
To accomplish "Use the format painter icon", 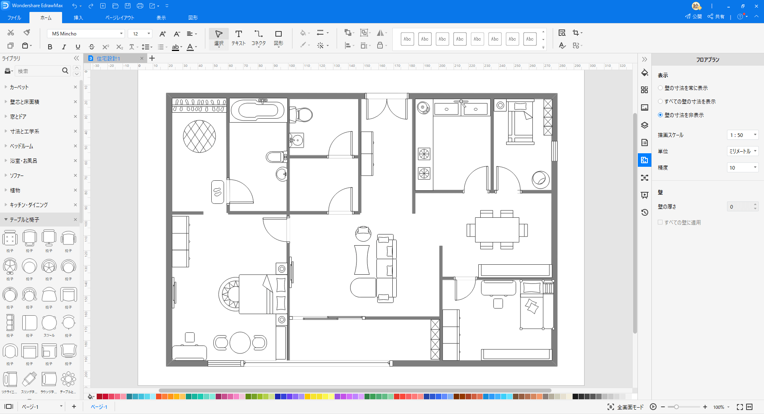I will (x=27, y=33).
